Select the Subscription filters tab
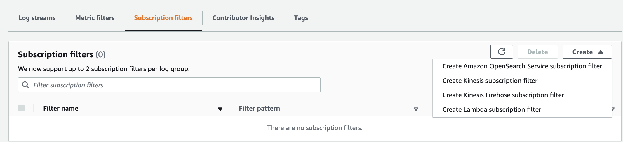623x142 pixels. 163,18
